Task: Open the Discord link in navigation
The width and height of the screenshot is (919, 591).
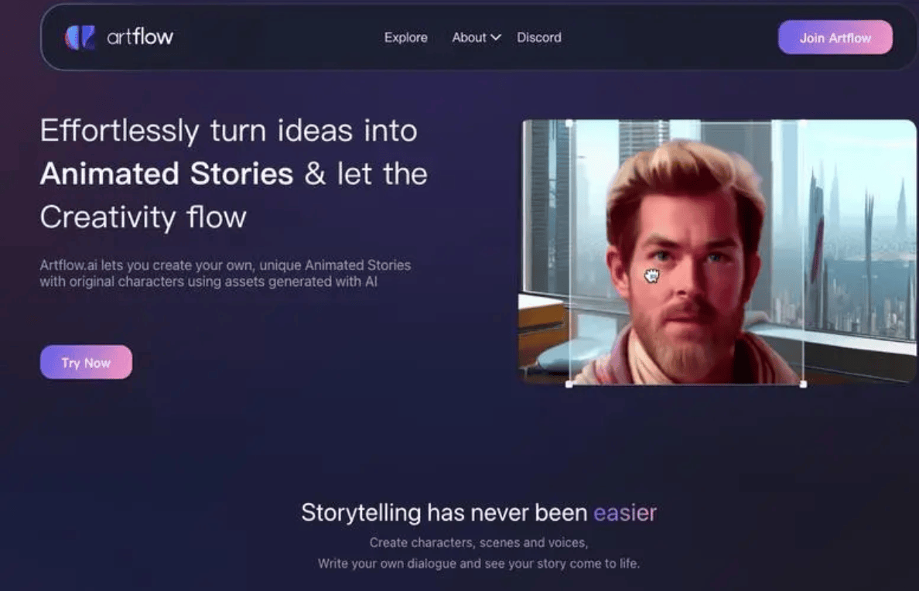Action: [539, 37]
